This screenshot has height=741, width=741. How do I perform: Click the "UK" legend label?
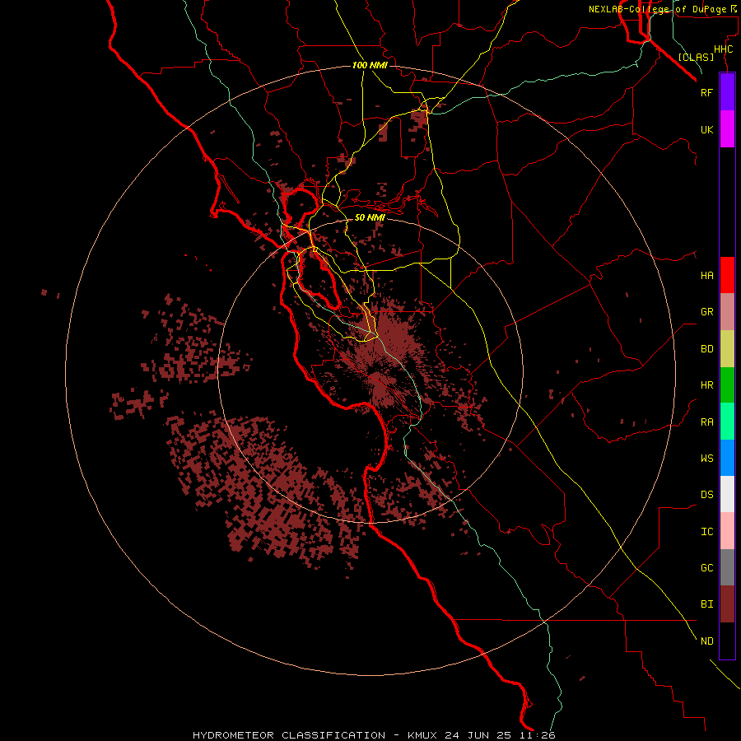(706, 129)
